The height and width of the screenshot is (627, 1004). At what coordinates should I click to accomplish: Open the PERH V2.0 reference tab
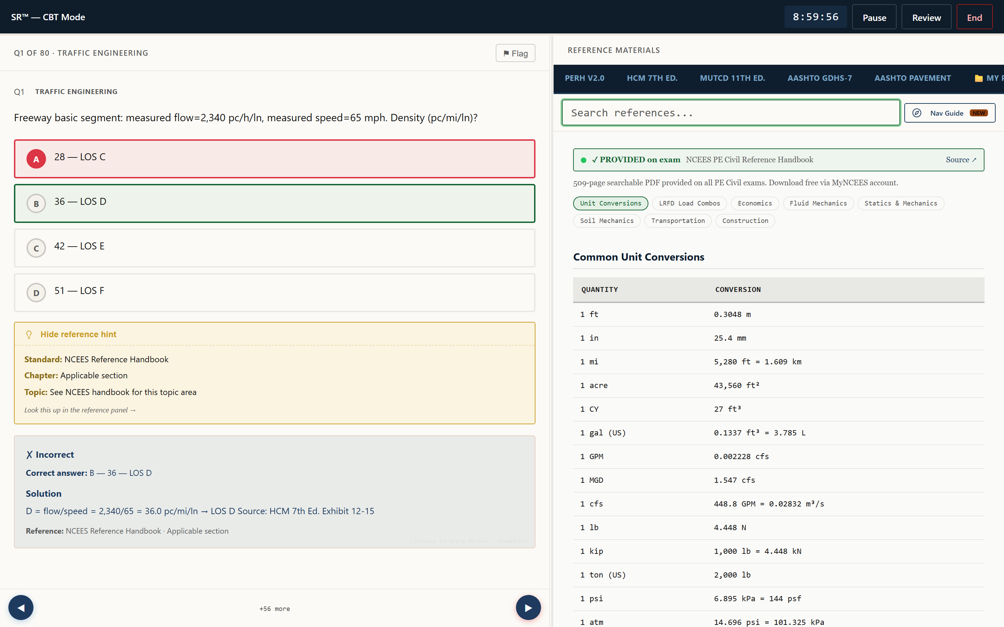pos(584,78)
